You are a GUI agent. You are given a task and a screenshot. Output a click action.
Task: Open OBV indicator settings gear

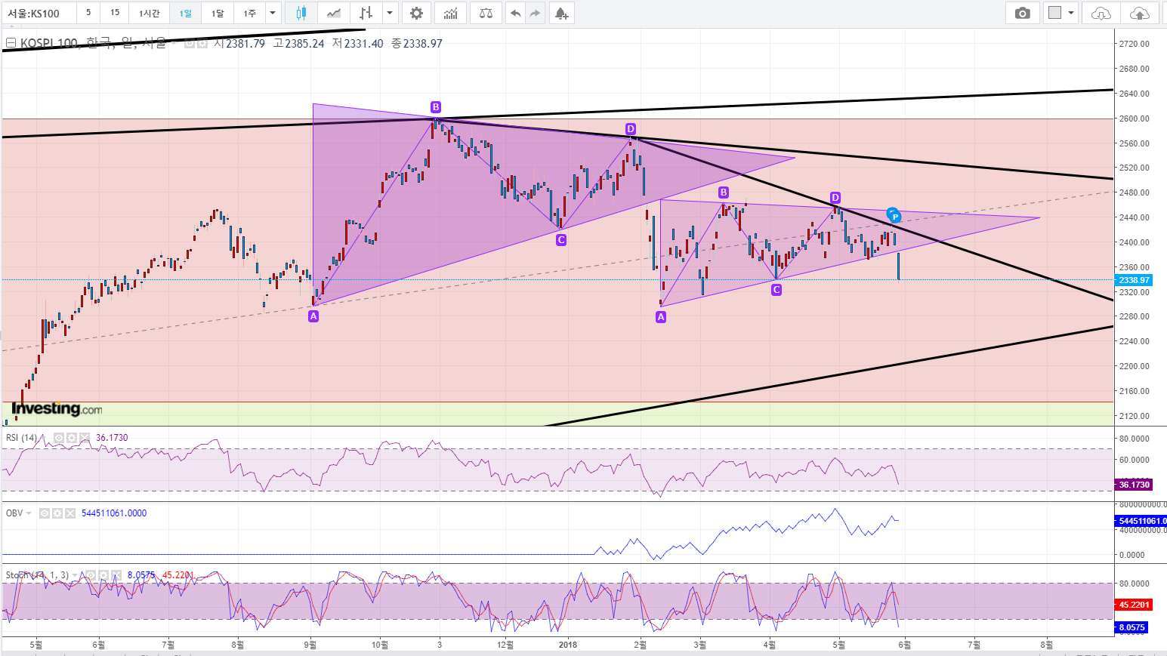point(57,513)
